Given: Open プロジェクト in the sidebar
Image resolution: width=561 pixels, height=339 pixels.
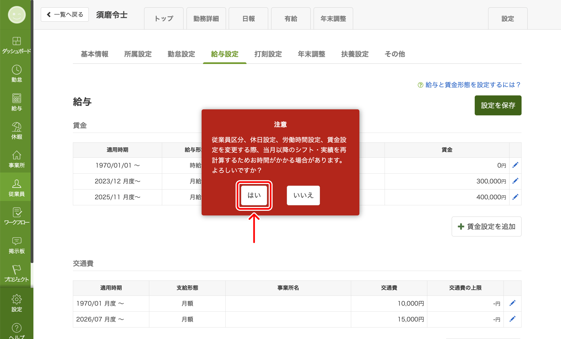Looking at the screenshot, I should [16, 273].
